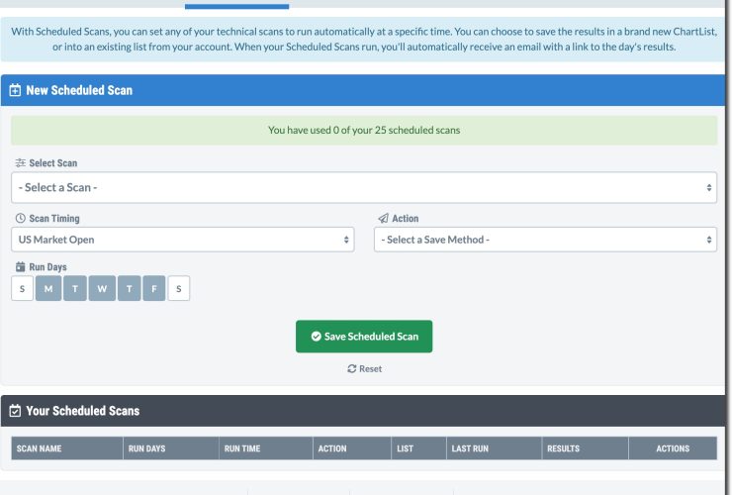This screenshot has width=732, height=495.
Task: Open the Select a Save Method dropdown
Action: (x=545, y=240)
